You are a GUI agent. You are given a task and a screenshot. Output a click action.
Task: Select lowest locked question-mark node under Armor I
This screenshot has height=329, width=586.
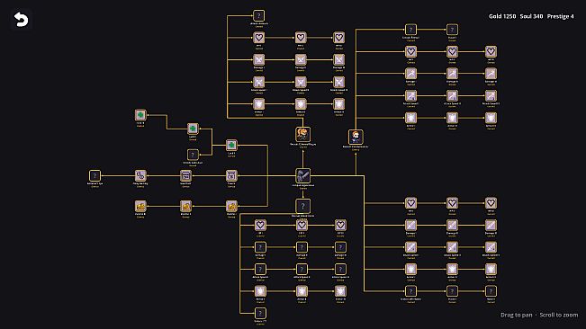(260, 313)
